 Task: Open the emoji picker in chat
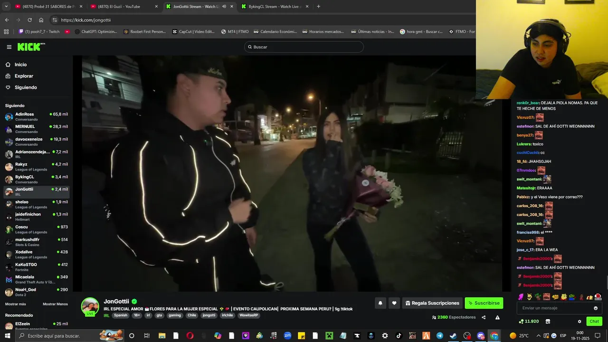[x=596, y=308]
